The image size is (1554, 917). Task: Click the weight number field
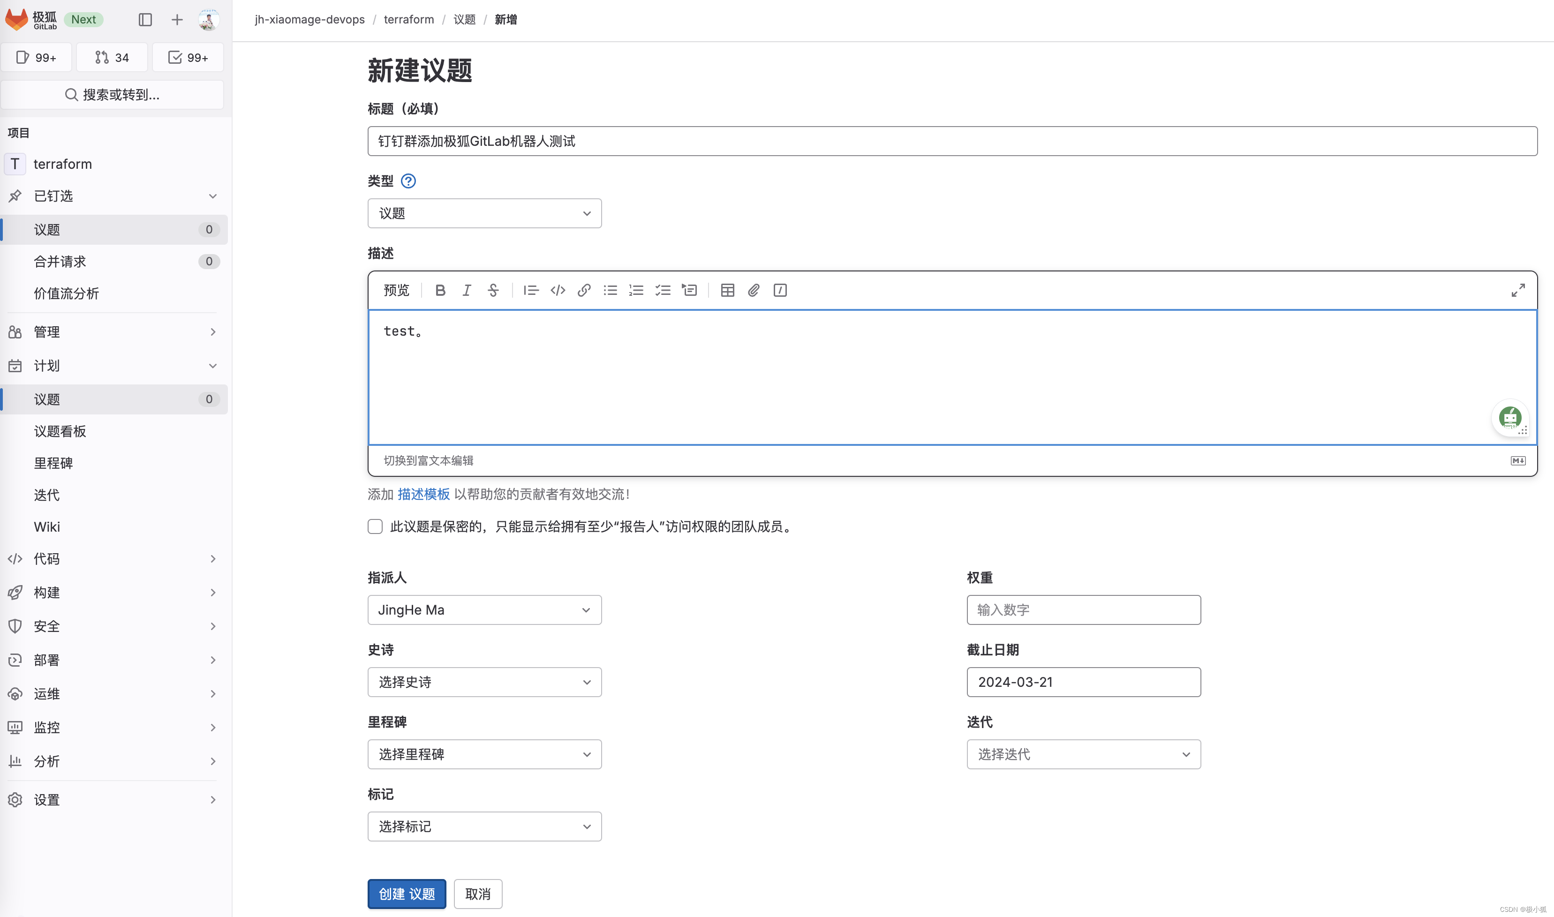coord(1084,610)
